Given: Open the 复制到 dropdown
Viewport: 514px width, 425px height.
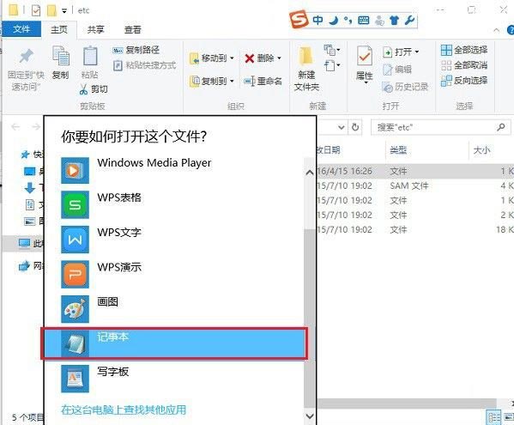Looking at the screenshot, I should click(212, 81).
